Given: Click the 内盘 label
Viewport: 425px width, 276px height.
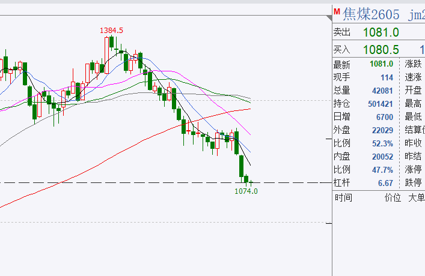Looking at the screenshot, I should [342, 157].
